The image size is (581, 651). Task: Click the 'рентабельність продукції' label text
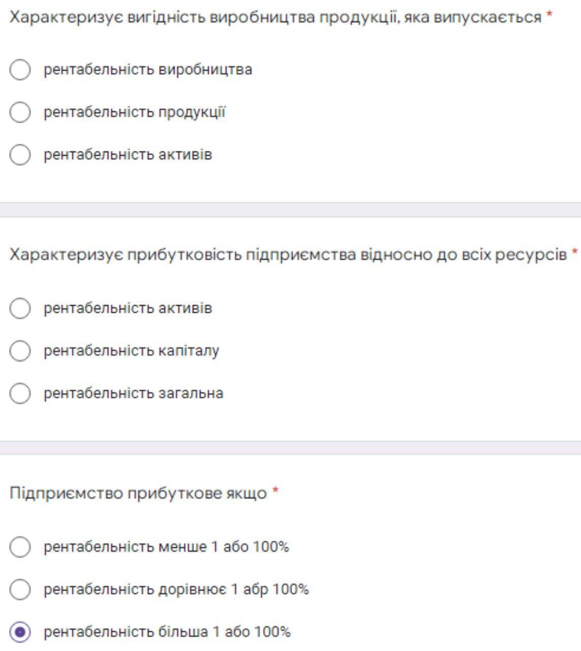[134, 112]
